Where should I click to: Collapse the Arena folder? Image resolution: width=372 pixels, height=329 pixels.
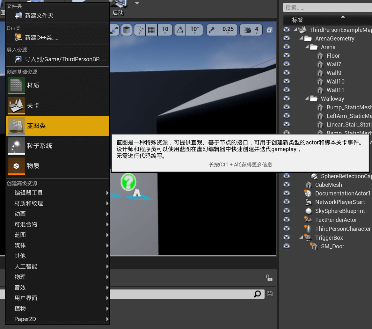[x=307, y=47]
